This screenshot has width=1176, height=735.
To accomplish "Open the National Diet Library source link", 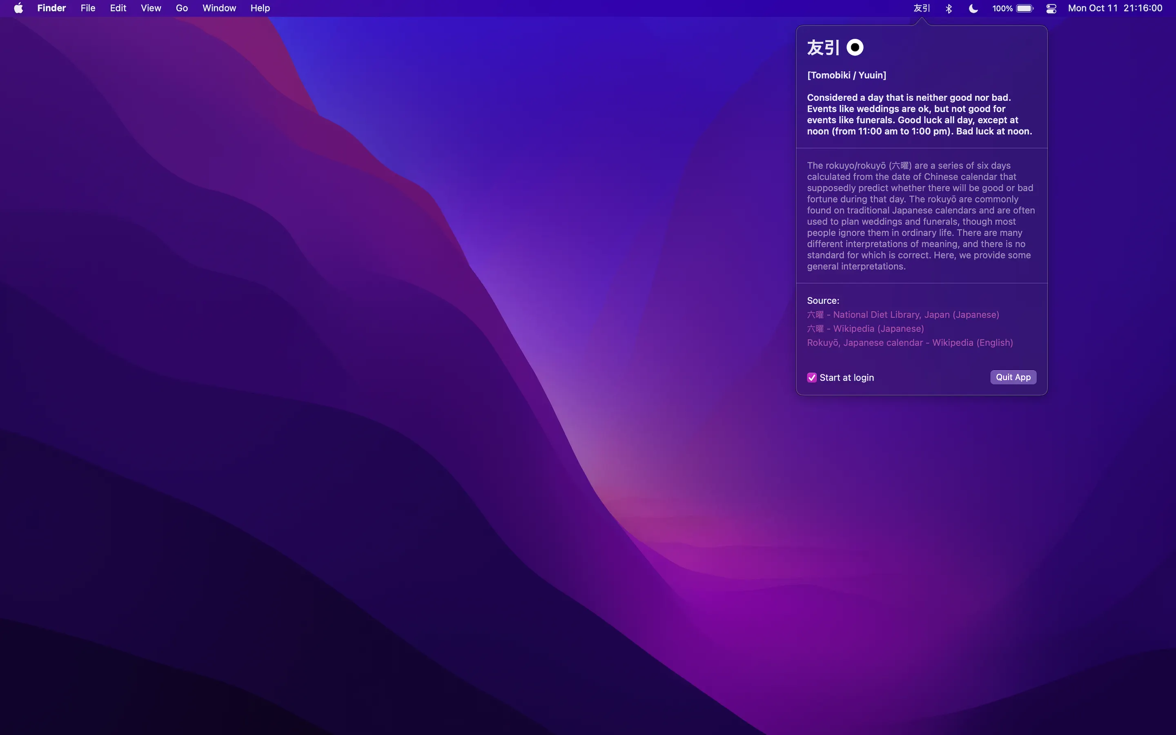I will 903,314.
